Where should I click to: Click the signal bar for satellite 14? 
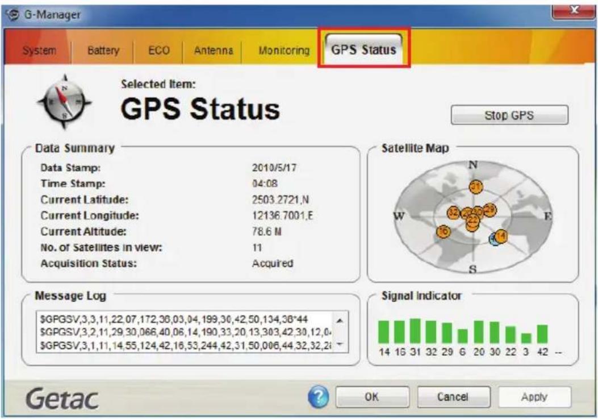click(384, 332)
